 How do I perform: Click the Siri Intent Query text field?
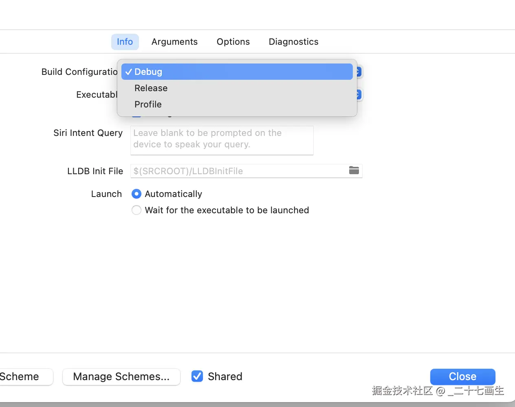(222, 140)
